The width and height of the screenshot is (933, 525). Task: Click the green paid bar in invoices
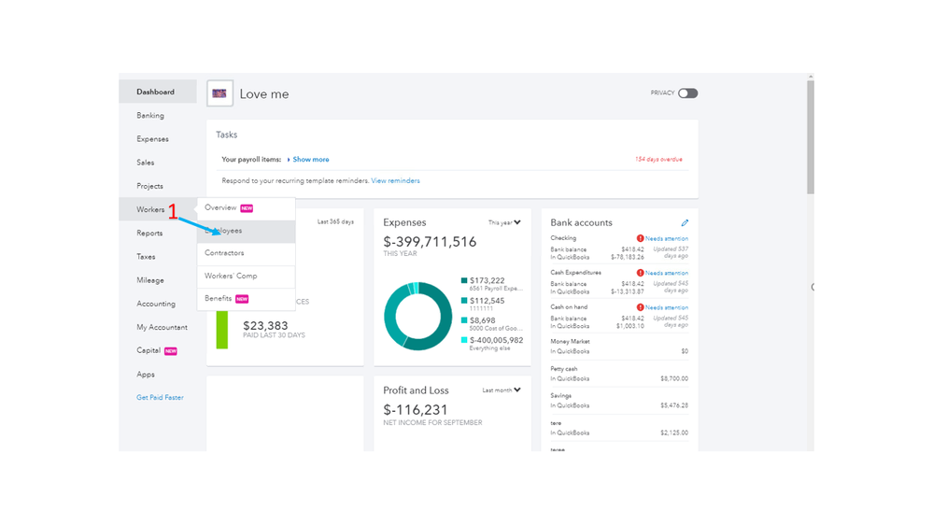coord(222,329)
